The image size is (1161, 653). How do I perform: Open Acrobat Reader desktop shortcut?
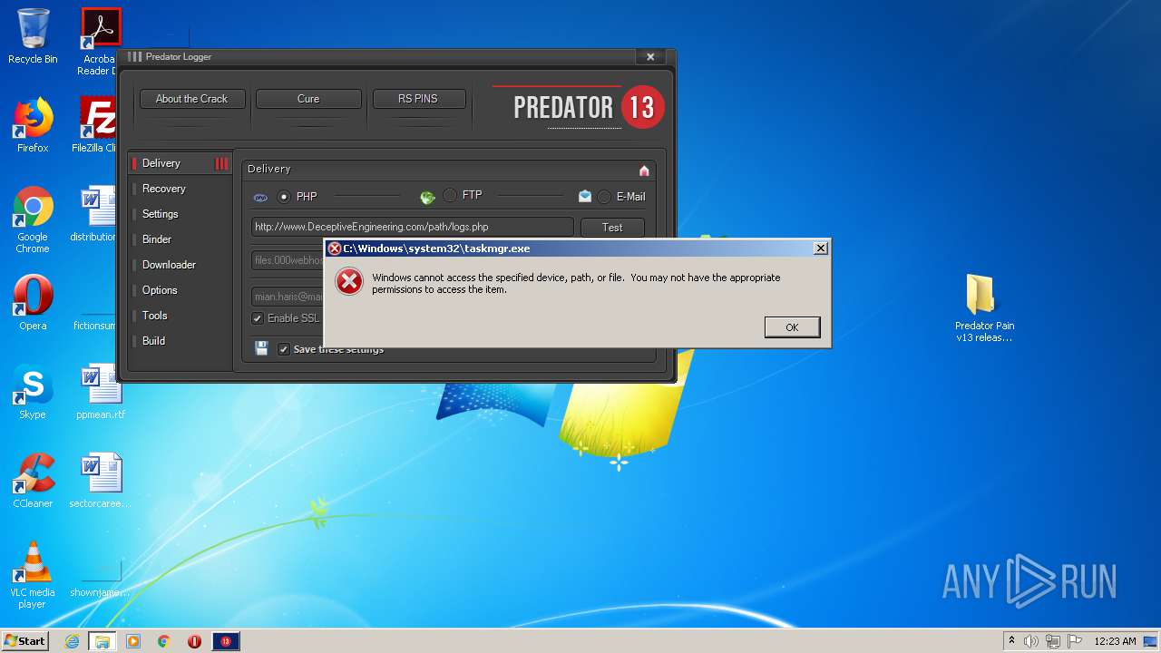point(100,41)
